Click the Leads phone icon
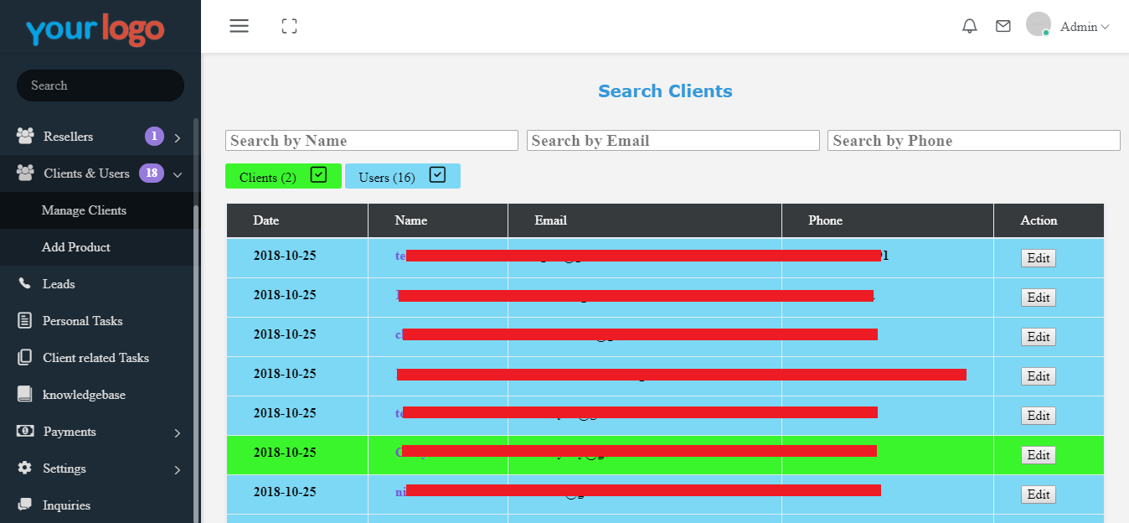Image resolution: width=1129 pixels, height=523 pixels. pyautogui.click(x=25, y=284)
